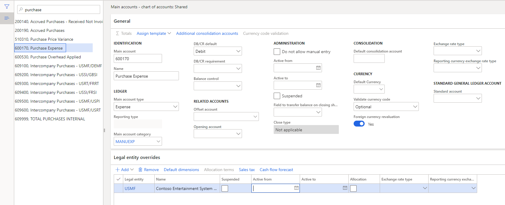Check the Suspended checkbox under Administration
This screenshot has width=505, height=205.
277,96
